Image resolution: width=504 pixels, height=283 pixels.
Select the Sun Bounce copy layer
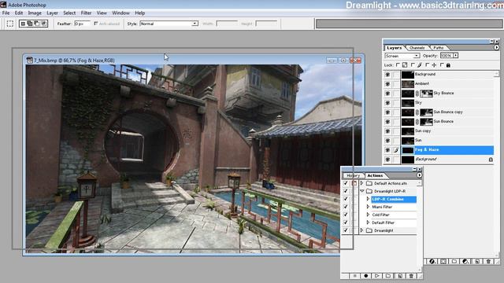[447, 112]
